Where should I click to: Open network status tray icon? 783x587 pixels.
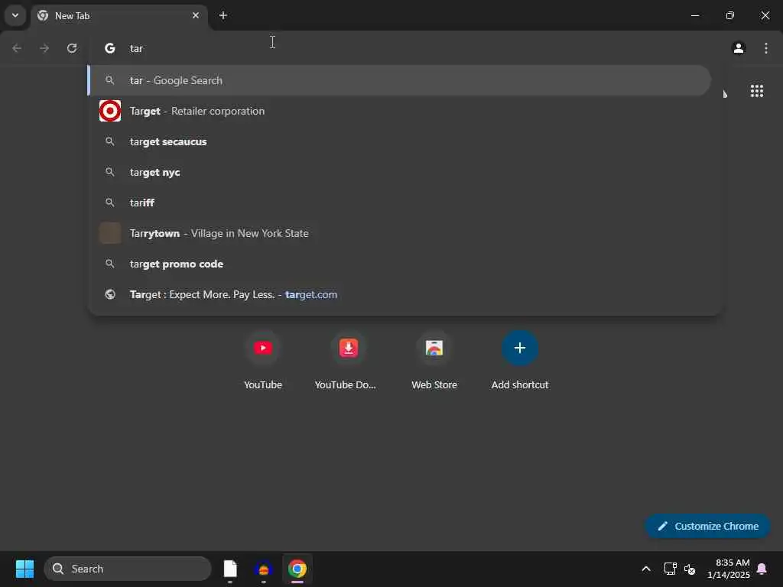click(x=670, y=569)
